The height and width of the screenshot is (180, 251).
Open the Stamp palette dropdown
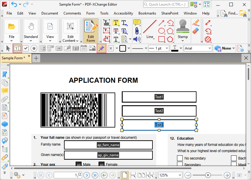pyautogui.click(x=183, y=41)
